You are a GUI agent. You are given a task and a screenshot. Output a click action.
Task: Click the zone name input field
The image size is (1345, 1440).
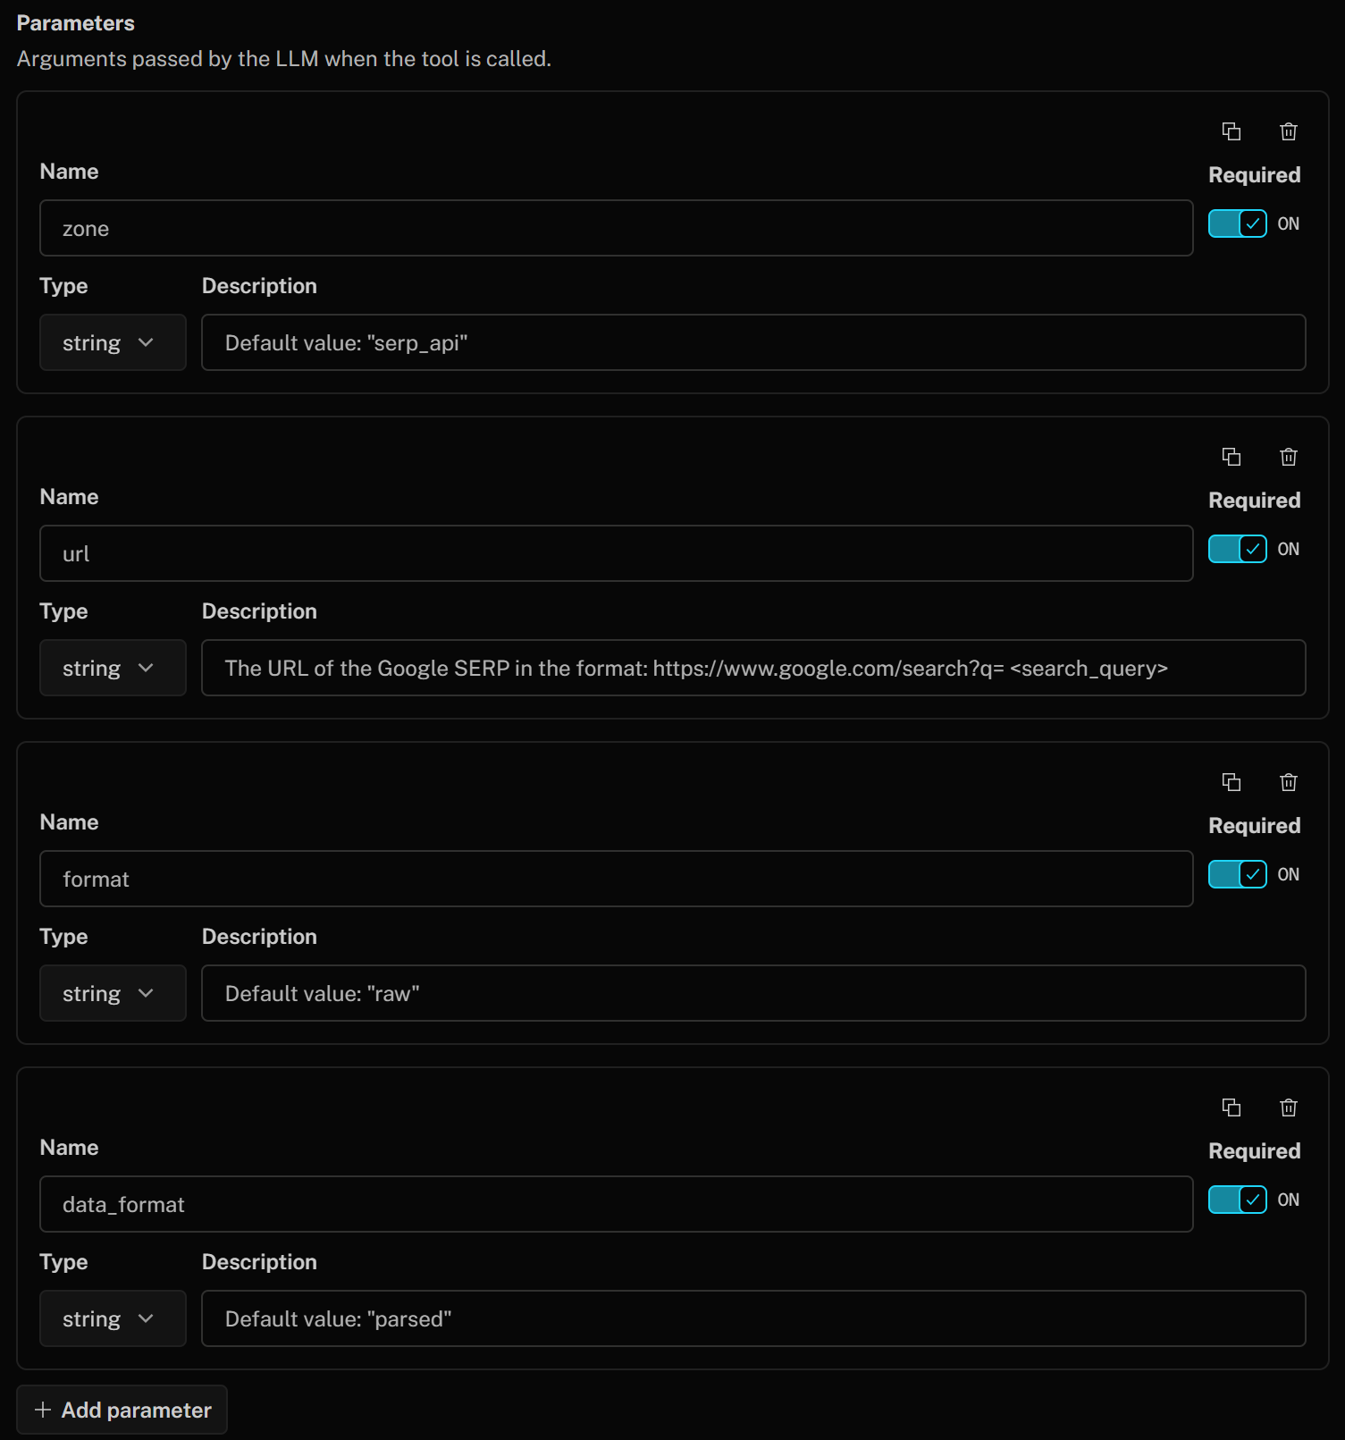tap(616, 228)
